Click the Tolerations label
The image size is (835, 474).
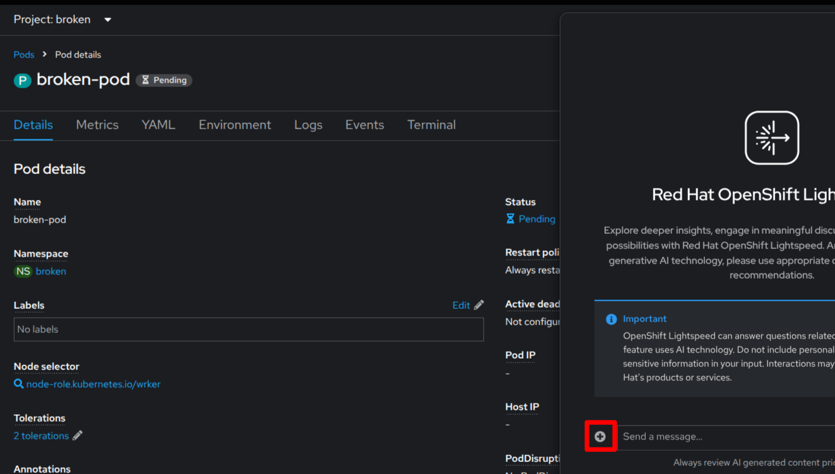click(x=40, y=418)
